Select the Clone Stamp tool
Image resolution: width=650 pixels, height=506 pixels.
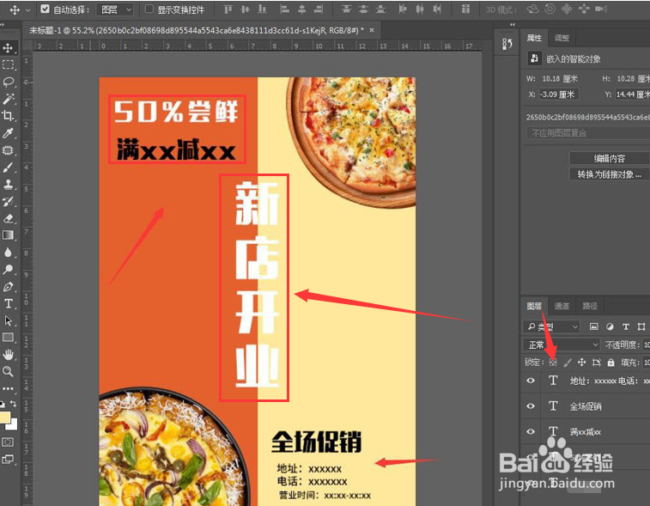[x=8, y=184]
